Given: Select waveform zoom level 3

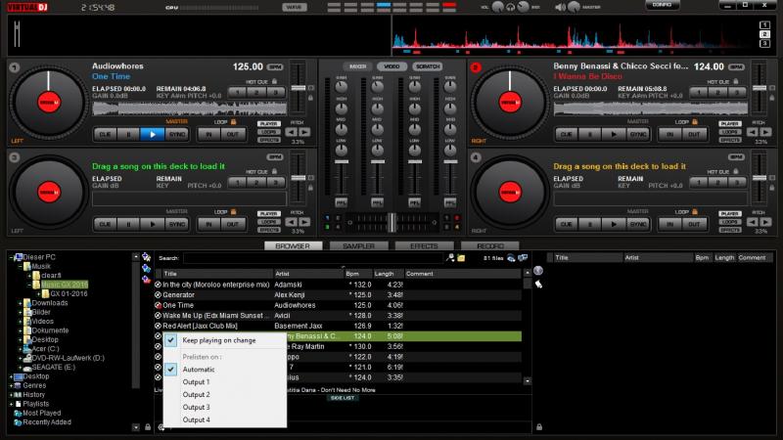Looking at the screenshot, I should tap(764, 43).
